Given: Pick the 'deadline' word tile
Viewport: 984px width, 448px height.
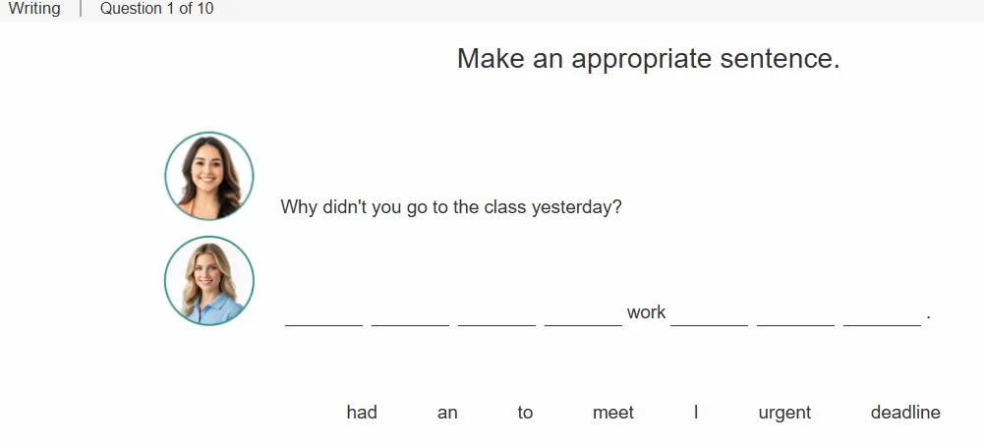Looking at the screenshot, I should 905,413.
